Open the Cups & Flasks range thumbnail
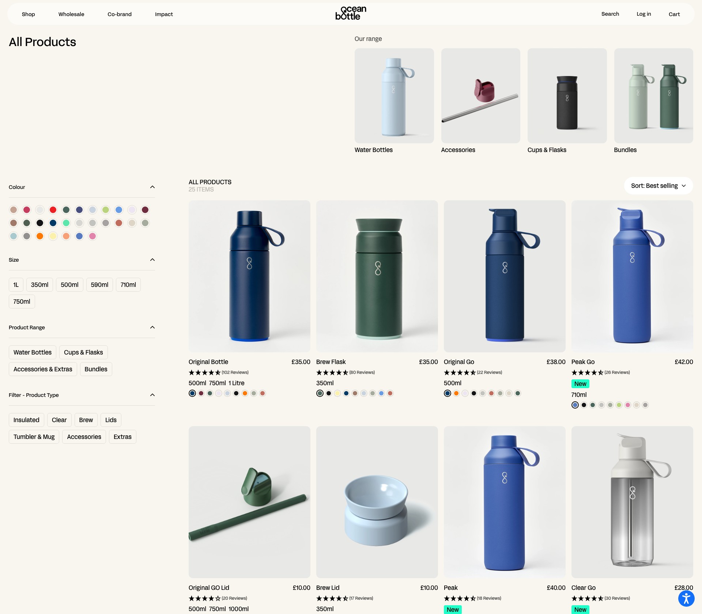 point(567,96)
